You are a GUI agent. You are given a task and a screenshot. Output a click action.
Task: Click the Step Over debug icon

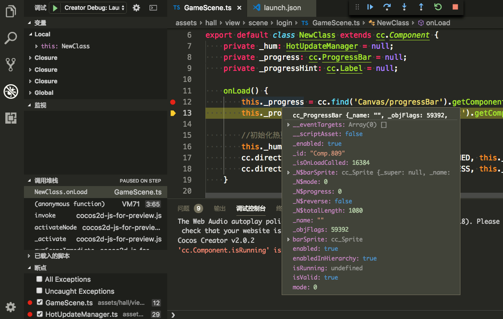(387, 7)
